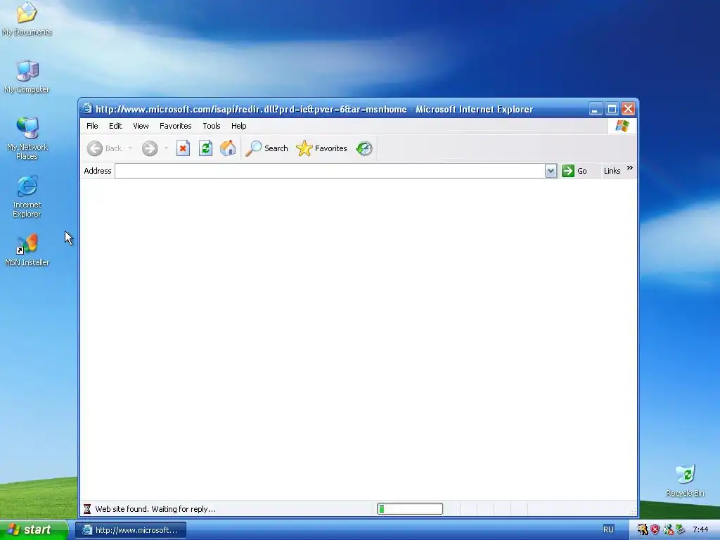Select the Internet Explorer desktop icon
Image resolution: width=720 pixels, height=540 pixels.
click(x=27, y=196)
